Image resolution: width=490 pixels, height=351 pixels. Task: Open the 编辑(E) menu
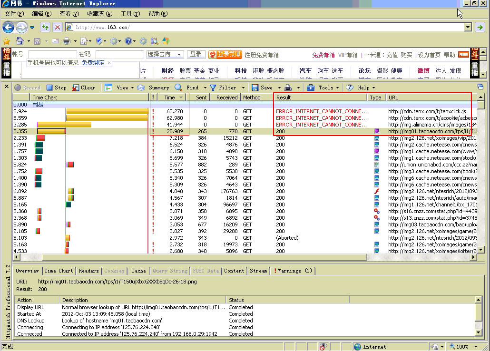[41, 14]
